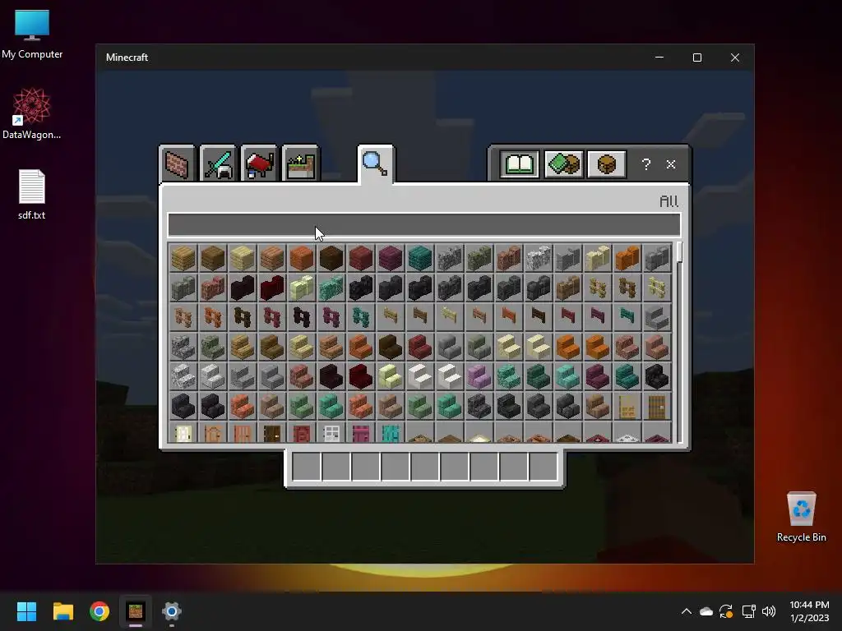Pick the purple Crimson Planks block
Image resolution: width=842 pixels, height=631 pixels.
391,258
